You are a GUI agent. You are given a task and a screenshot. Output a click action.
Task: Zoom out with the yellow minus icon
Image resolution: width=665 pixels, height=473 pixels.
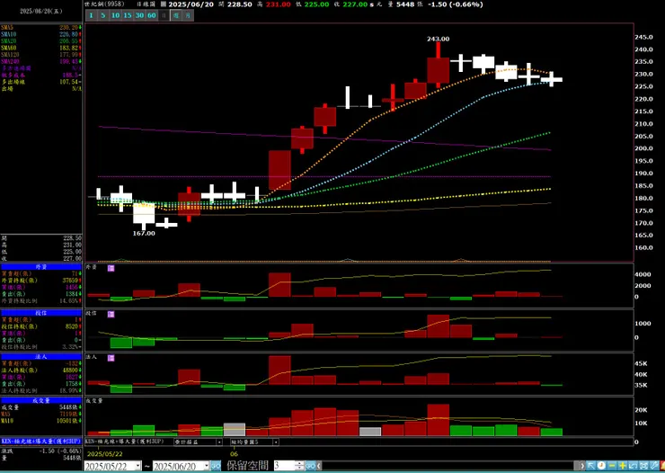[x=612, y=466]
